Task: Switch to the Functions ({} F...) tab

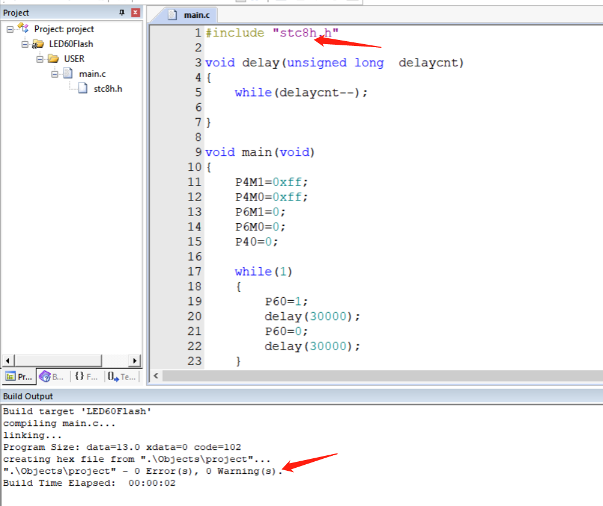Action: (86, 377)
